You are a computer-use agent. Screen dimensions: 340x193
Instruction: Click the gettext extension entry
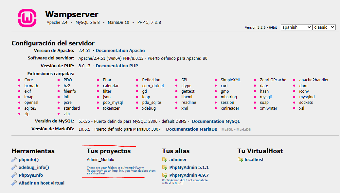(188, 91)
